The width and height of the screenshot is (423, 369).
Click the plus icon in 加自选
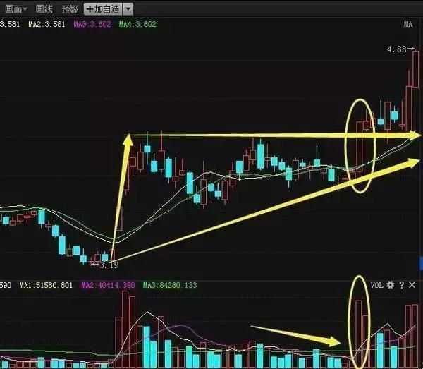[90, 9]
